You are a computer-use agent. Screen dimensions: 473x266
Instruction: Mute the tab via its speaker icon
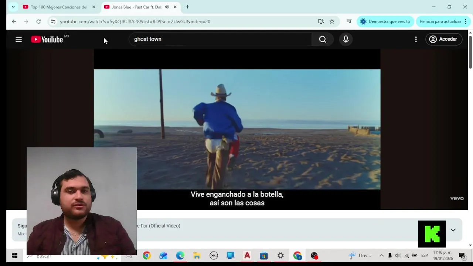(167, 7)
